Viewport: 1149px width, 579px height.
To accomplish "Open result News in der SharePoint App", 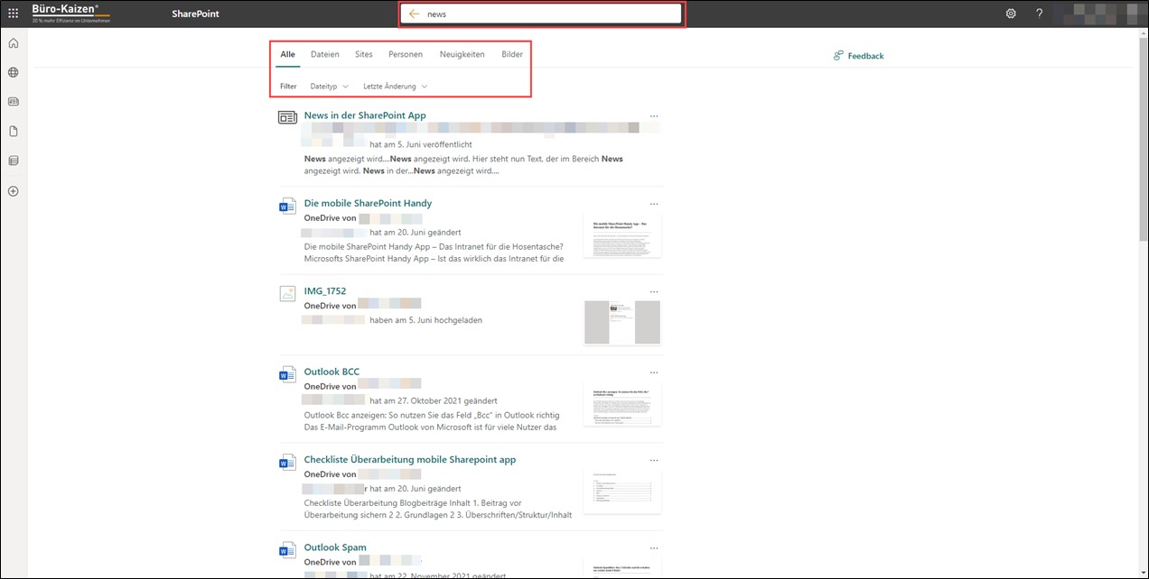I will [x=365, y=115].
